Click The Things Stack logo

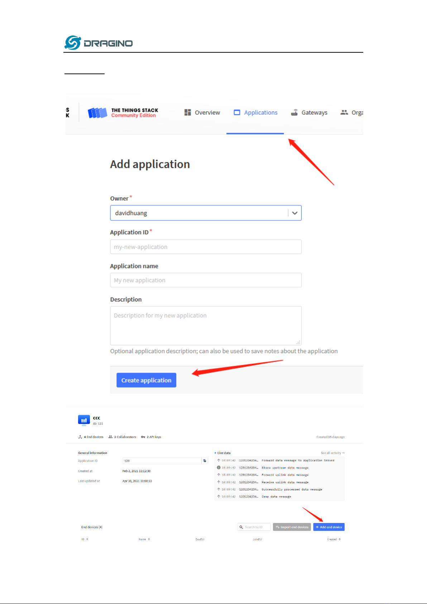[123, 113]
